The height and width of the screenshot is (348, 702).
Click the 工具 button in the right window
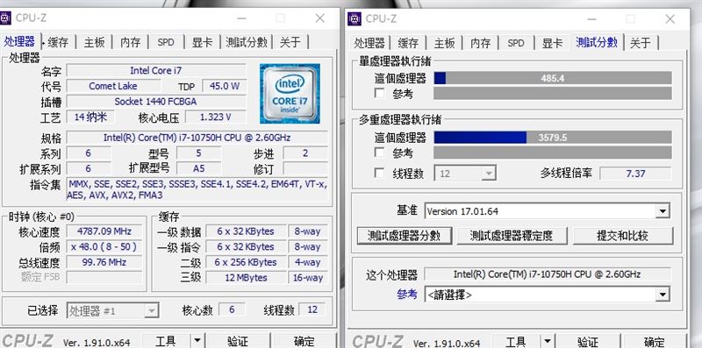coord(516,342)
